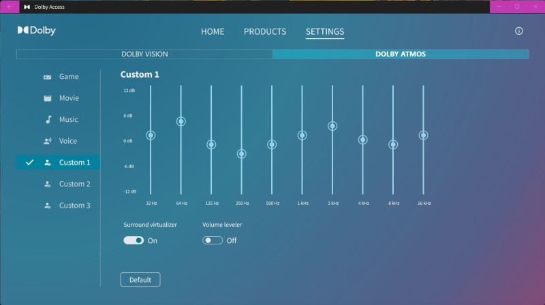The height and width of the screenshot is (305, 545).
Task: Click the 2 kHz slider handle
Action: 332,126
